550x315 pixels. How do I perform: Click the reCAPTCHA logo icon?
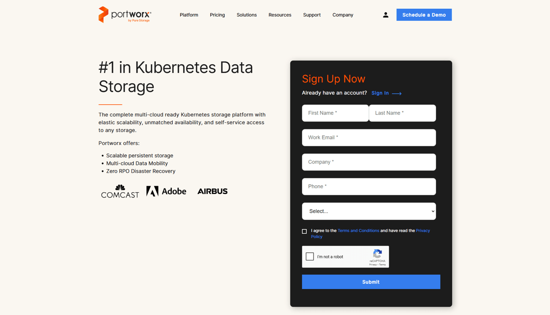click(x=377, y=254)
